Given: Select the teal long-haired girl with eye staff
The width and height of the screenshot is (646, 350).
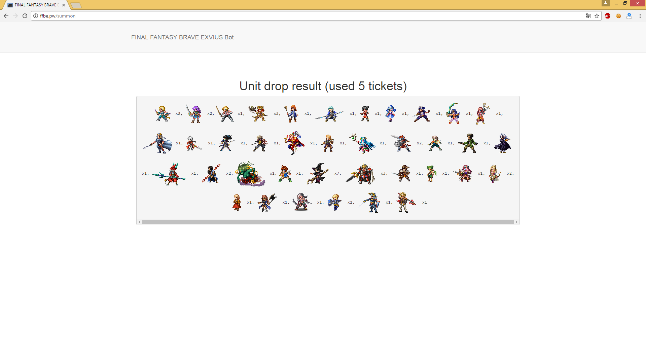Looking at the screenshot, I should [362, 143].
